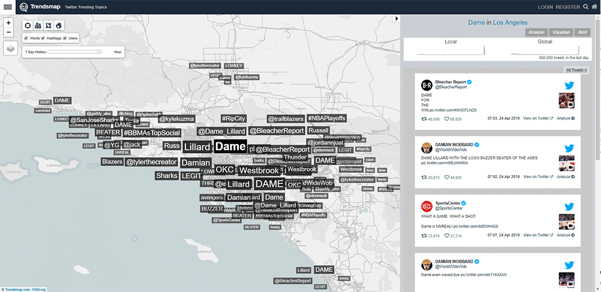The width and height of the screenshot is (601, 292).
Task: Open Bleacher Report tweet image thumbnail
Action: pos(566,101)
